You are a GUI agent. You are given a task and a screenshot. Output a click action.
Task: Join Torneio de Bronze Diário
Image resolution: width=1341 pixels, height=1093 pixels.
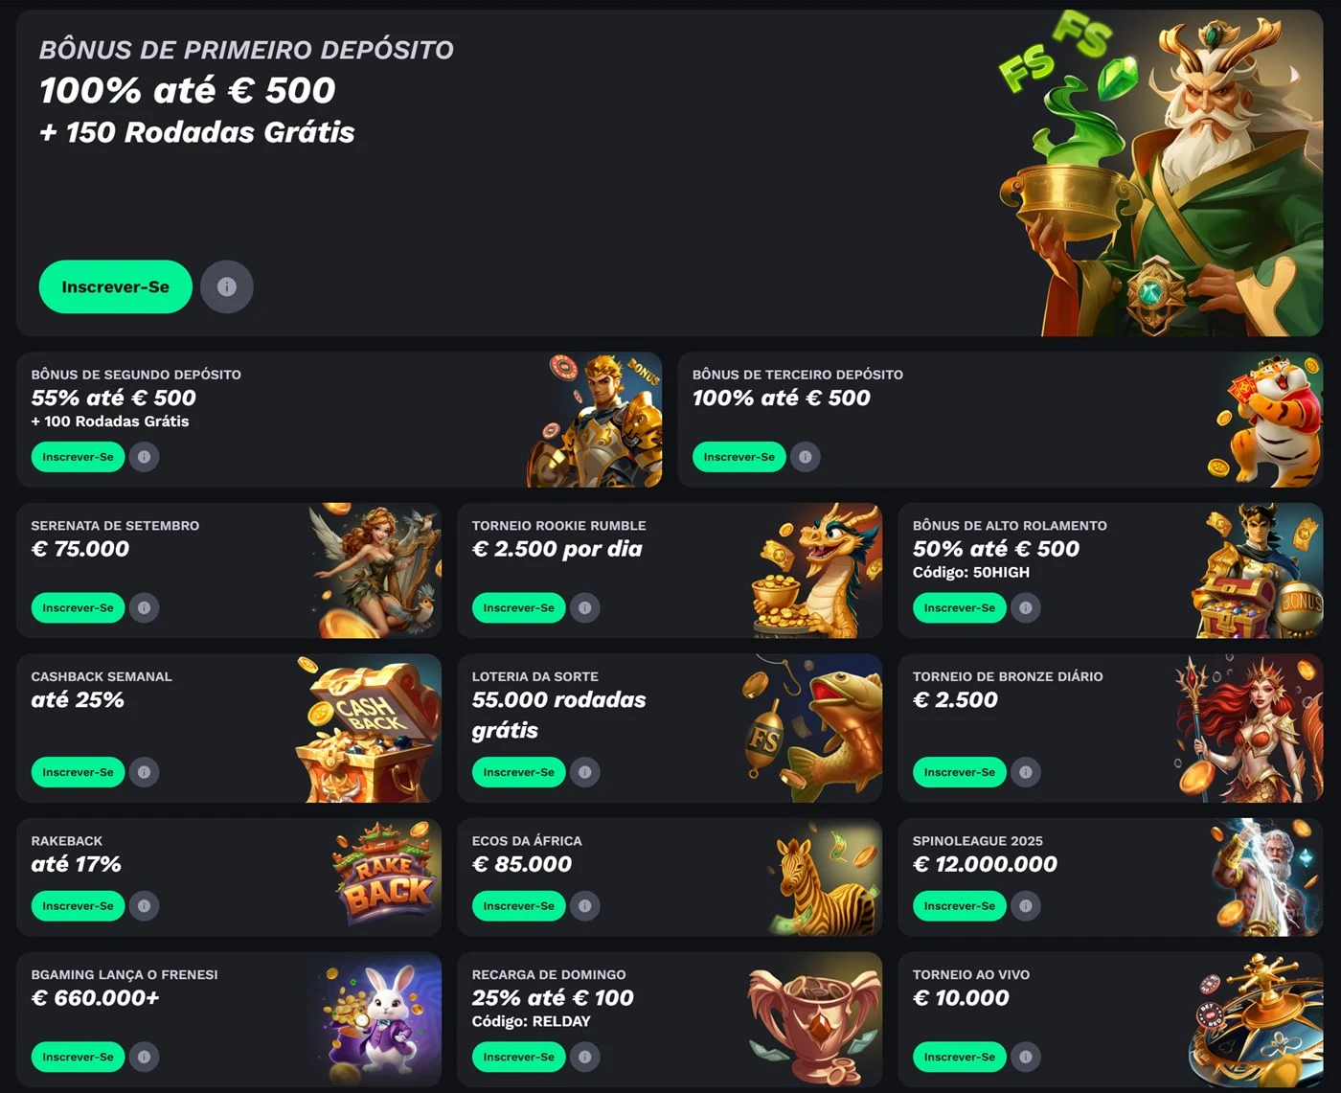click(960, 772)
